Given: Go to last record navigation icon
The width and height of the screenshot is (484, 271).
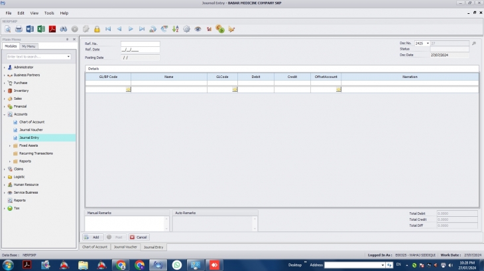Looking at the screenshot, I should point(142,29).
